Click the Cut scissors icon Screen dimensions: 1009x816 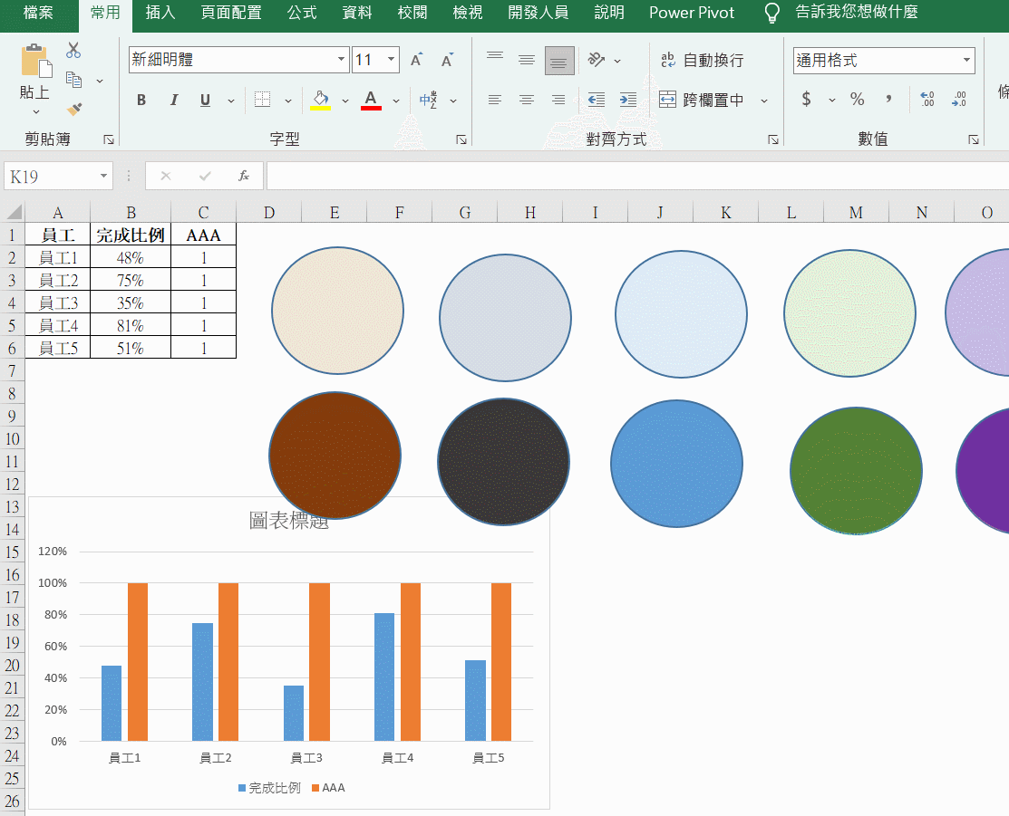[73, 50]
